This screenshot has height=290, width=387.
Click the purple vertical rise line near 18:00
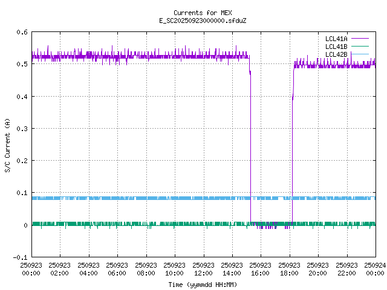(292, 151)
